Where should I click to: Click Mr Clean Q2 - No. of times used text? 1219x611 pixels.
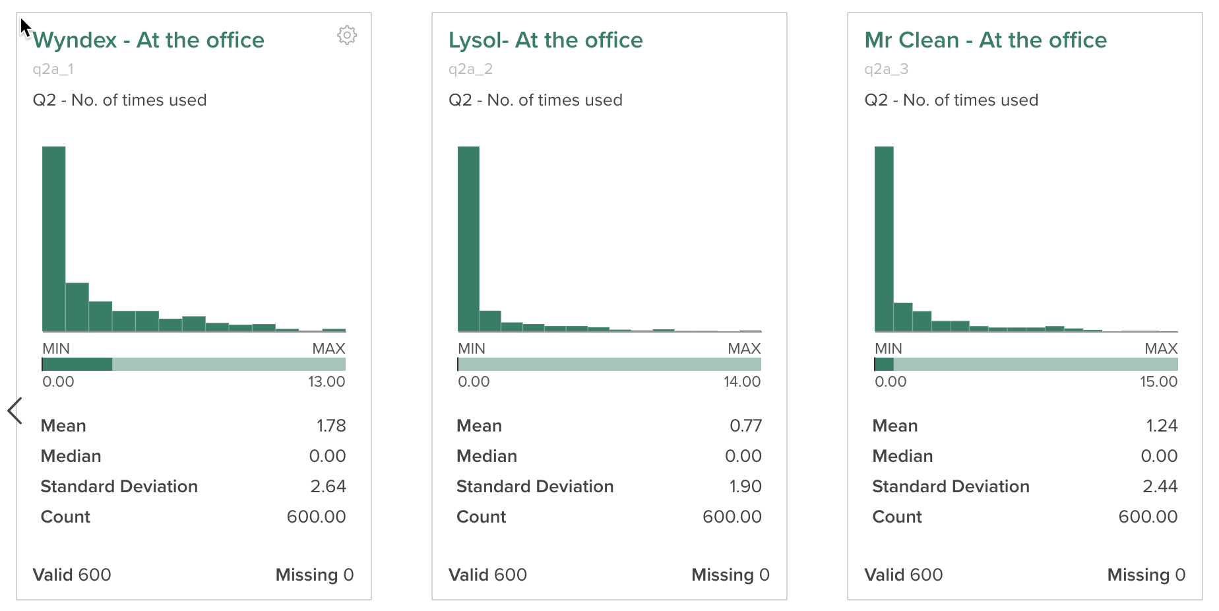pos(951,100)
